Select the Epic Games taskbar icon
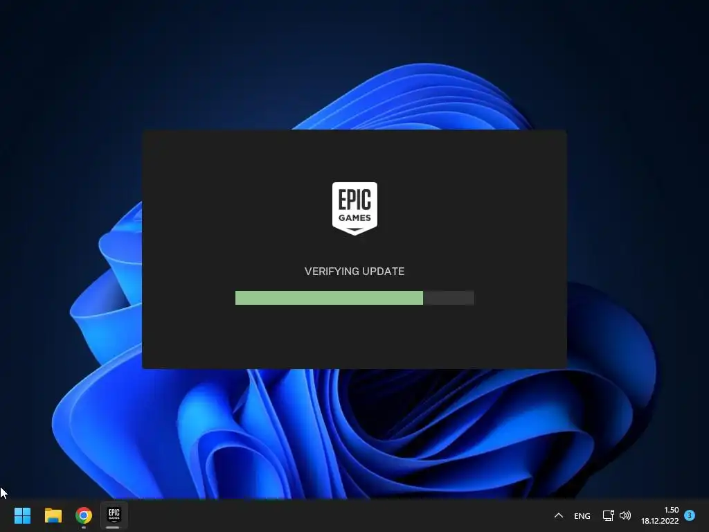709x532 pixels. coord(114,515)
